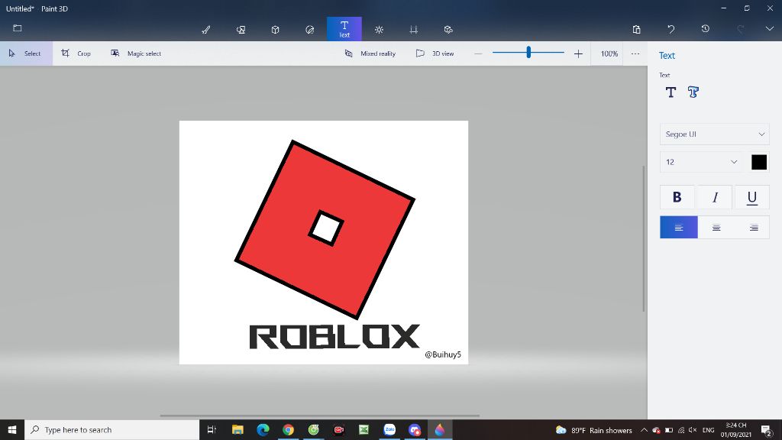The height and width of the screenshot is (440, 782).
Task: Click the Type here to search box
Action: tap(111, 429)
